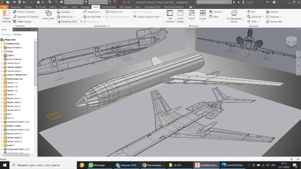Open the Inspect ribbon tab
Viewport: 301px width, 169px height.
coord(64,7)
